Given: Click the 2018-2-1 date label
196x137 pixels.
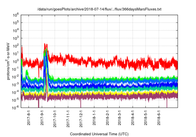Looking at the screenshot, I should [x=107, y=118].
